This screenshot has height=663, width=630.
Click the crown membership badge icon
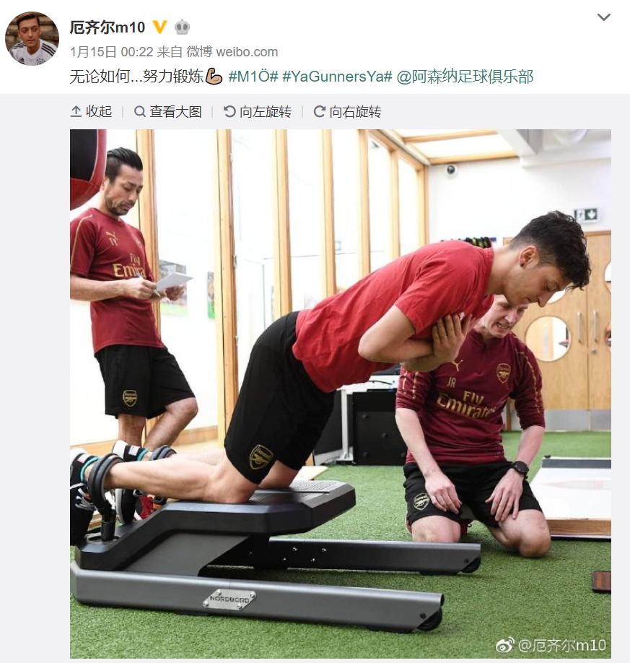[x=182, y=27]
